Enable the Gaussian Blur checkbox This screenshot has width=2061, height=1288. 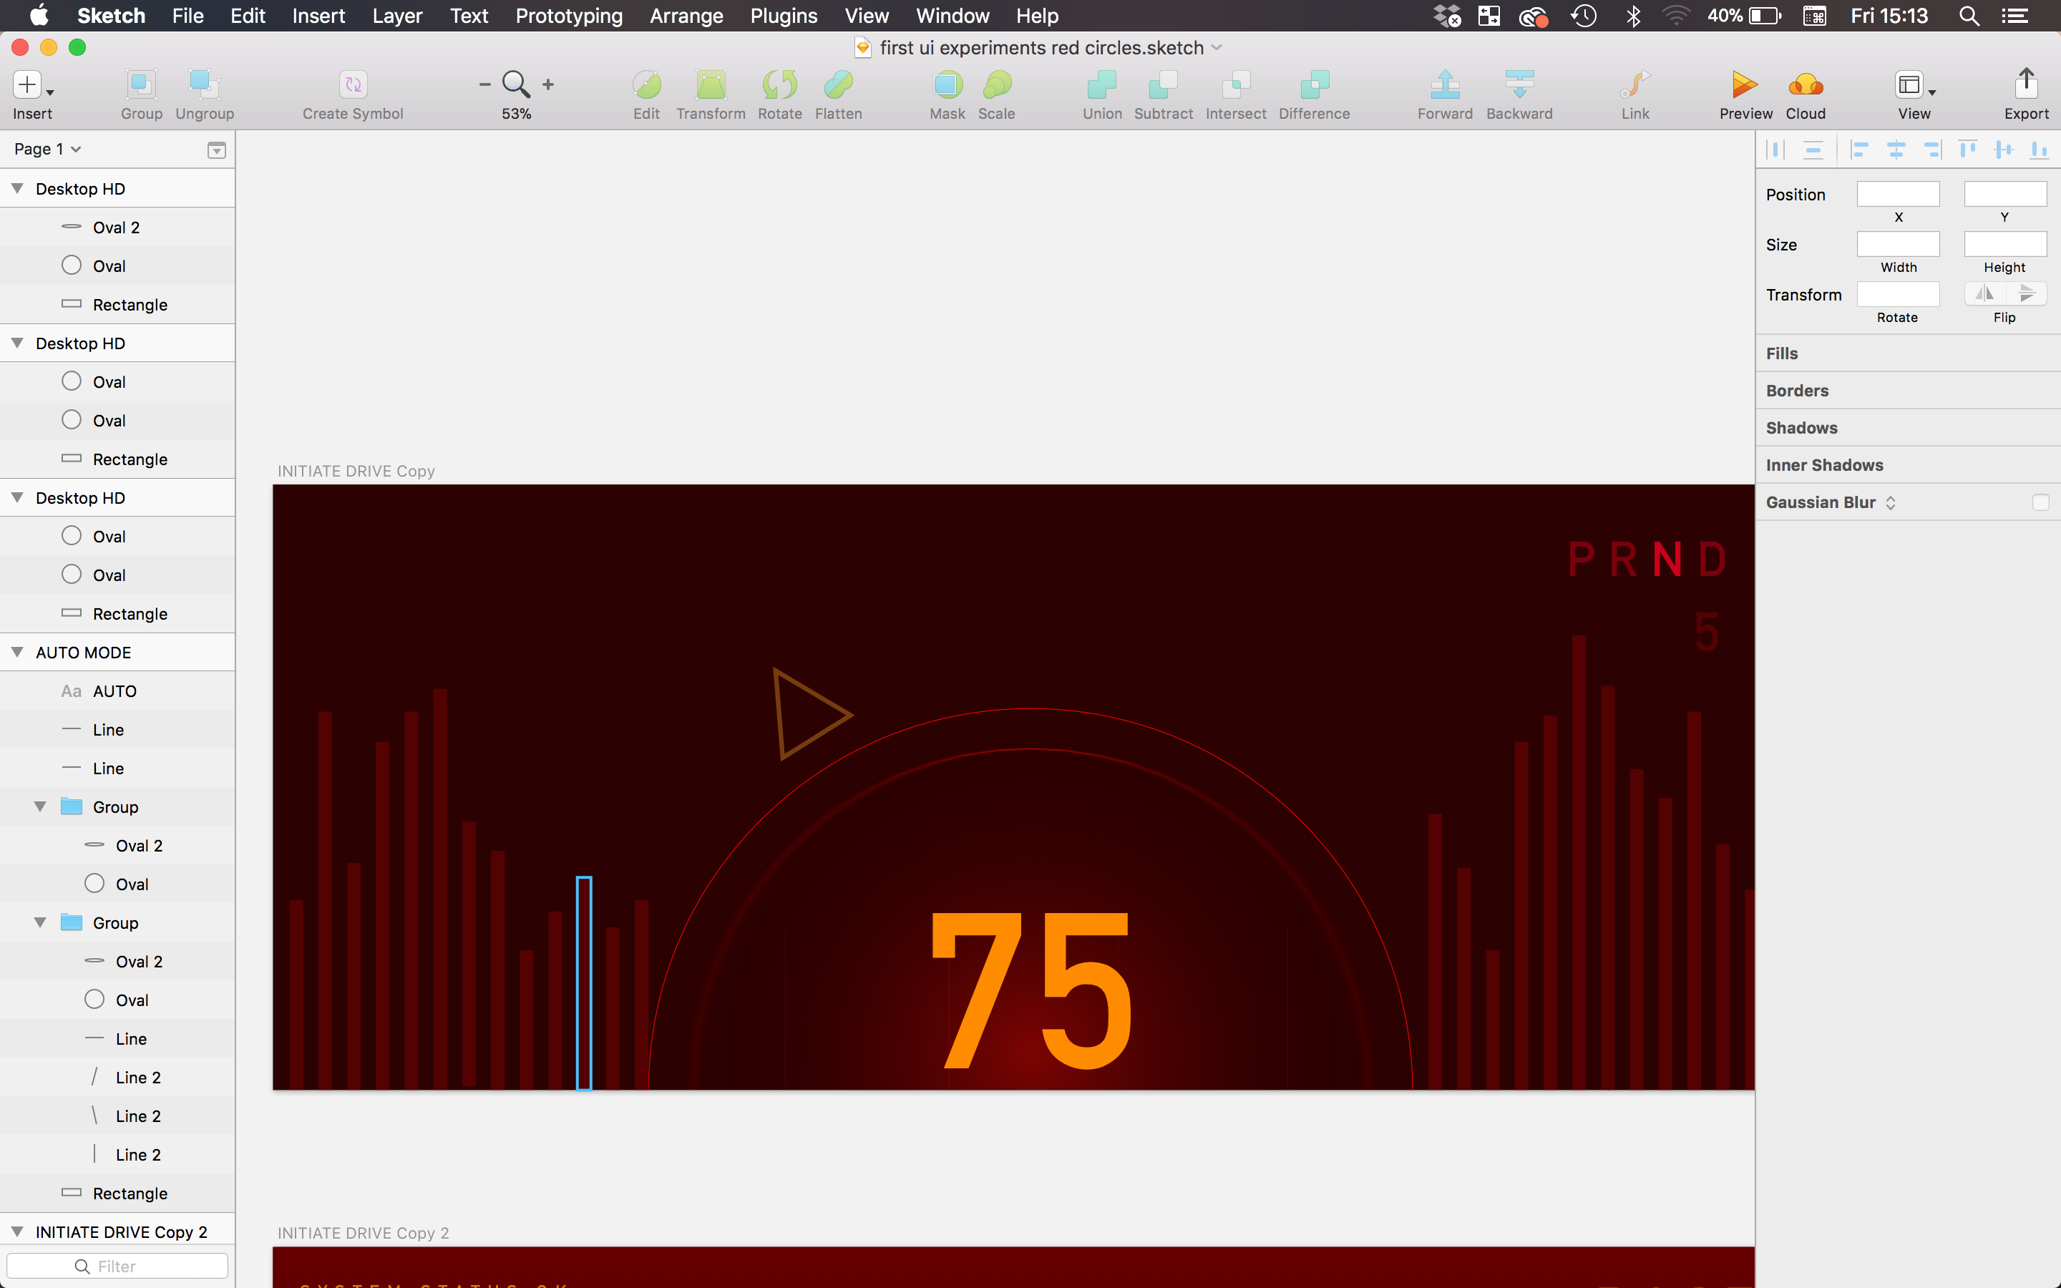point(2040,502)
